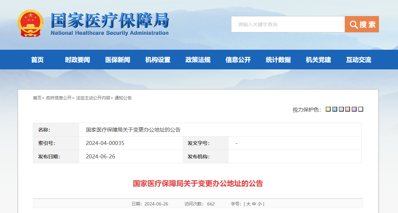Pick the pink eye-protection color swatch

coord(347,109)
